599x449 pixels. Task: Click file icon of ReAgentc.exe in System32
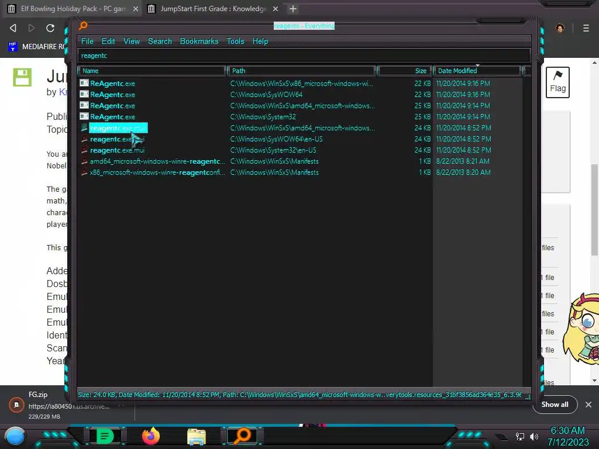(x=84, y=116)
